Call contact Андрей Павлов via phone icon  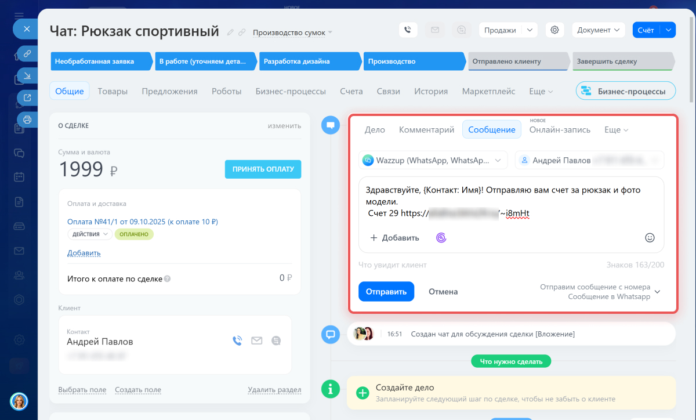pos(237,341)
